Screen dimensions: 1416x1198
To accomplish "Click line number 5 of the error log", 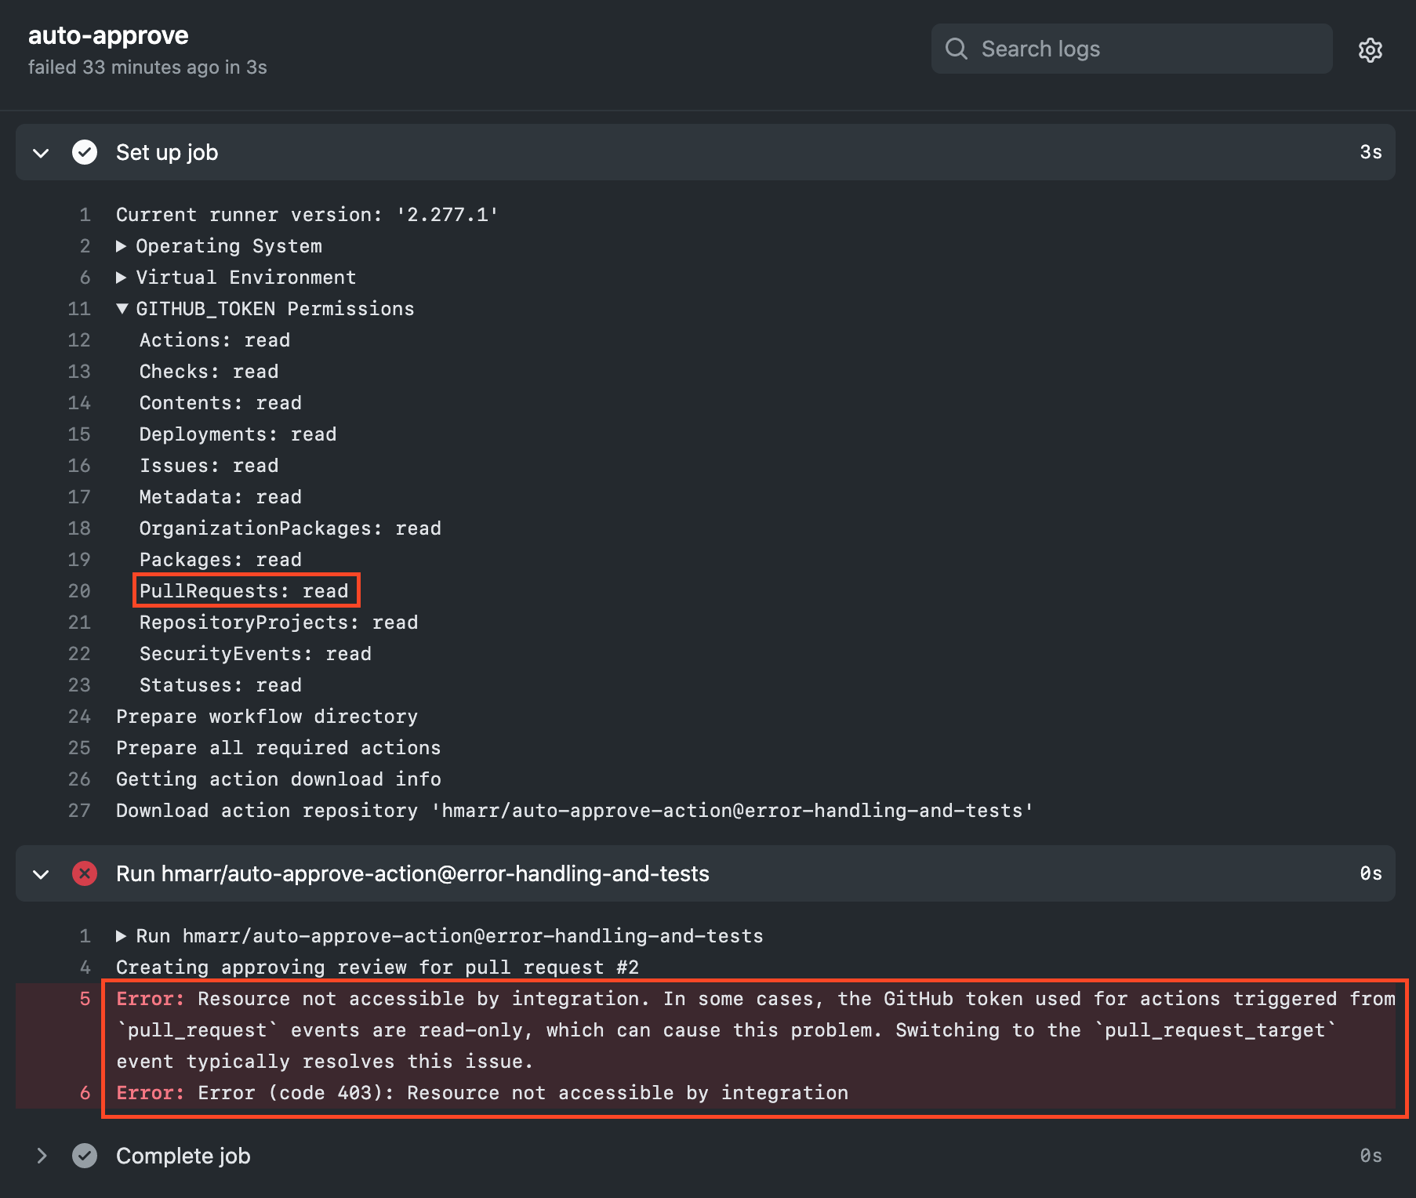I will click(85, 998).
